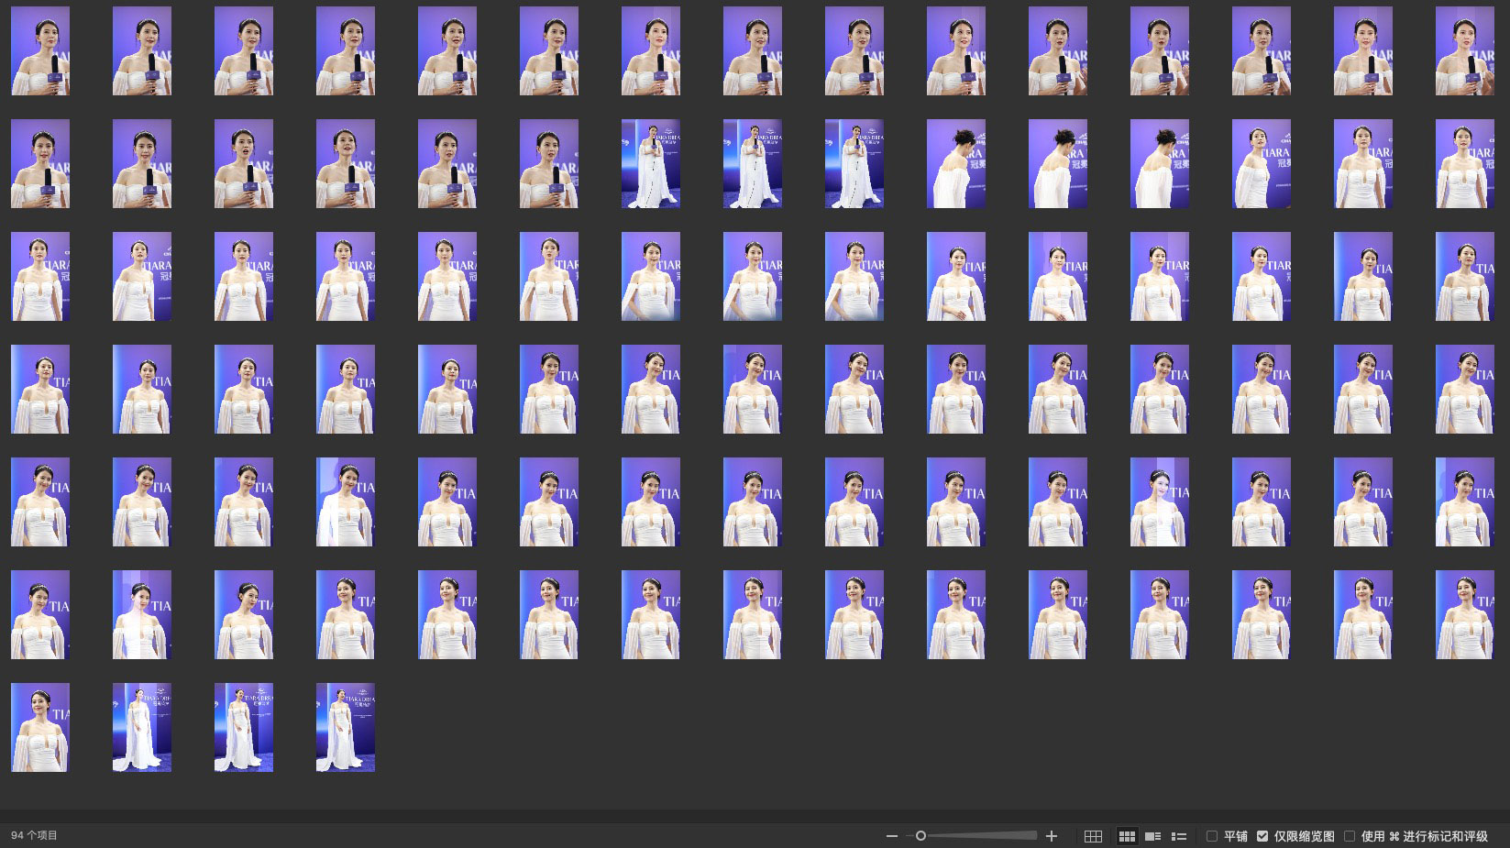Pick the last thumbnail in the bottom row

346,727
